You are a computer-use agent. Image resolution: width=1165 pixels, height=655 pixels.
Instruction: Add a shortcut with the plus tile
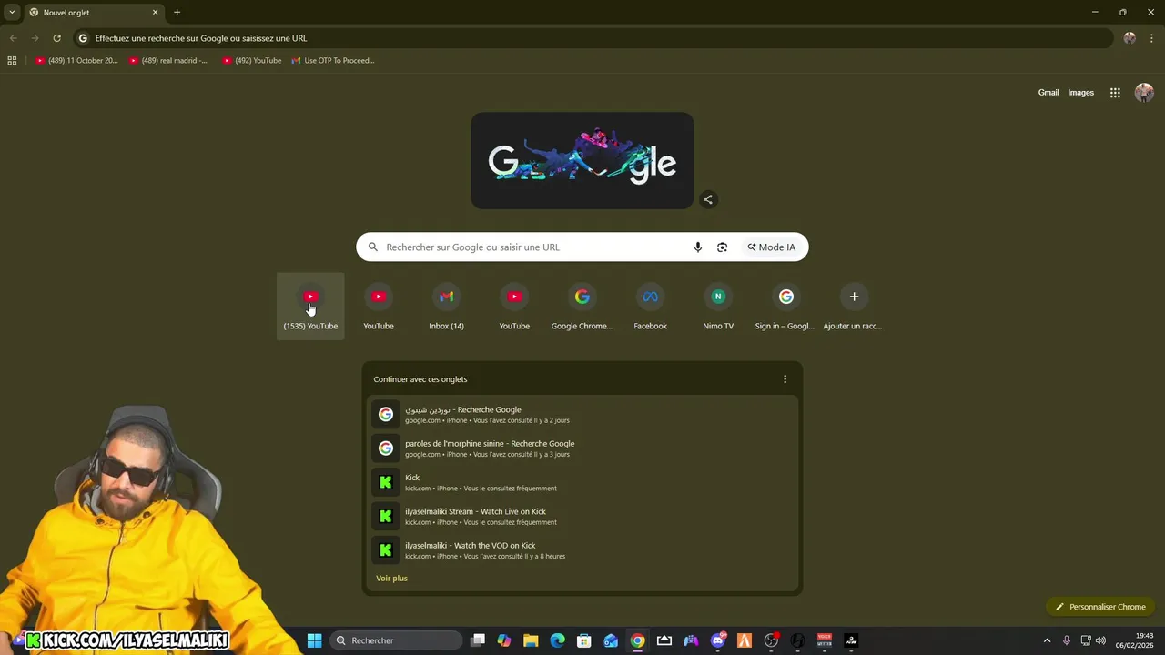[854, 307]
